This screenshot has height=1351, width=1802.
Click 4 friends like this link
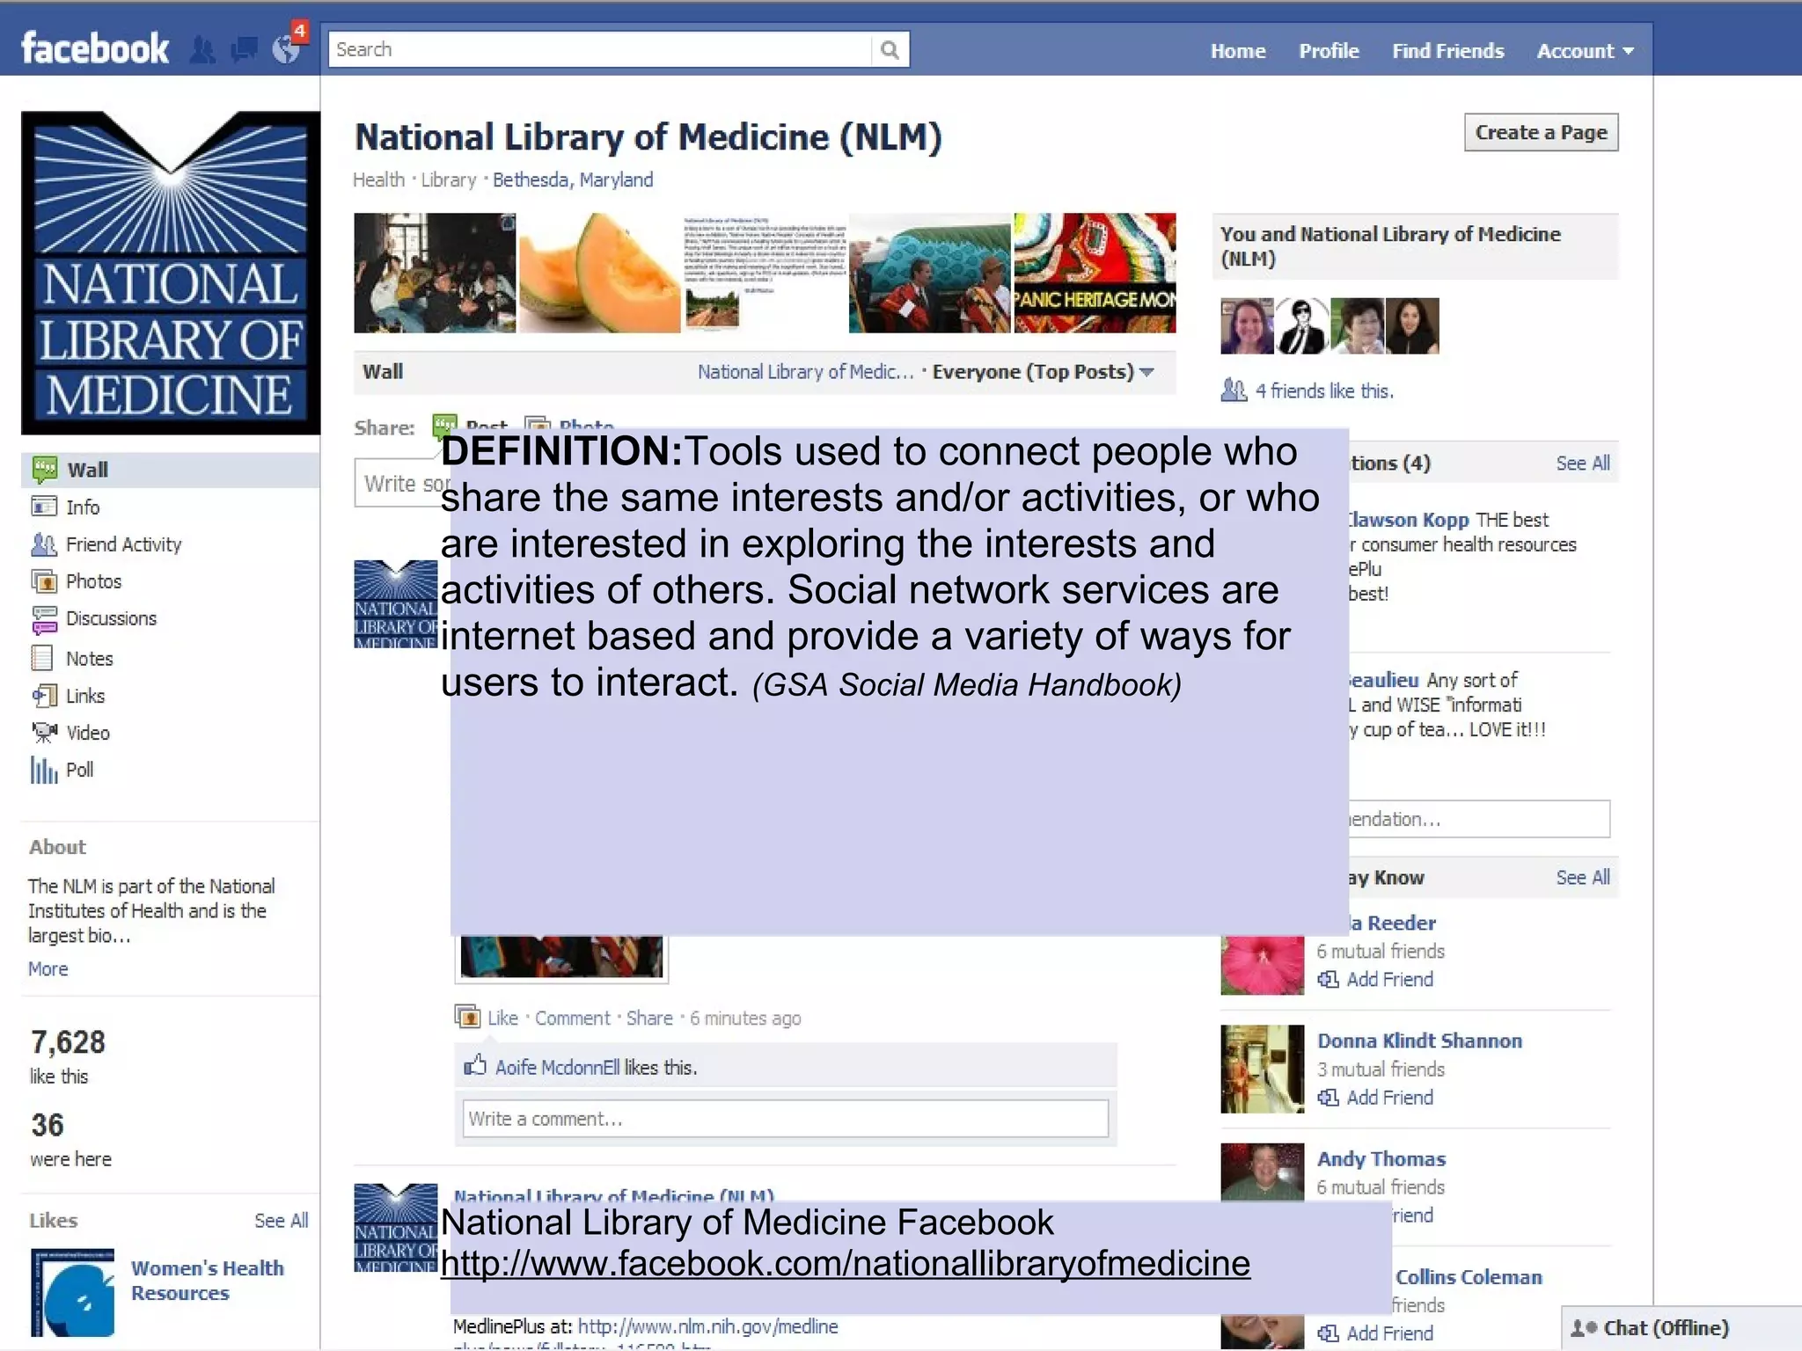pos(1324,391)
